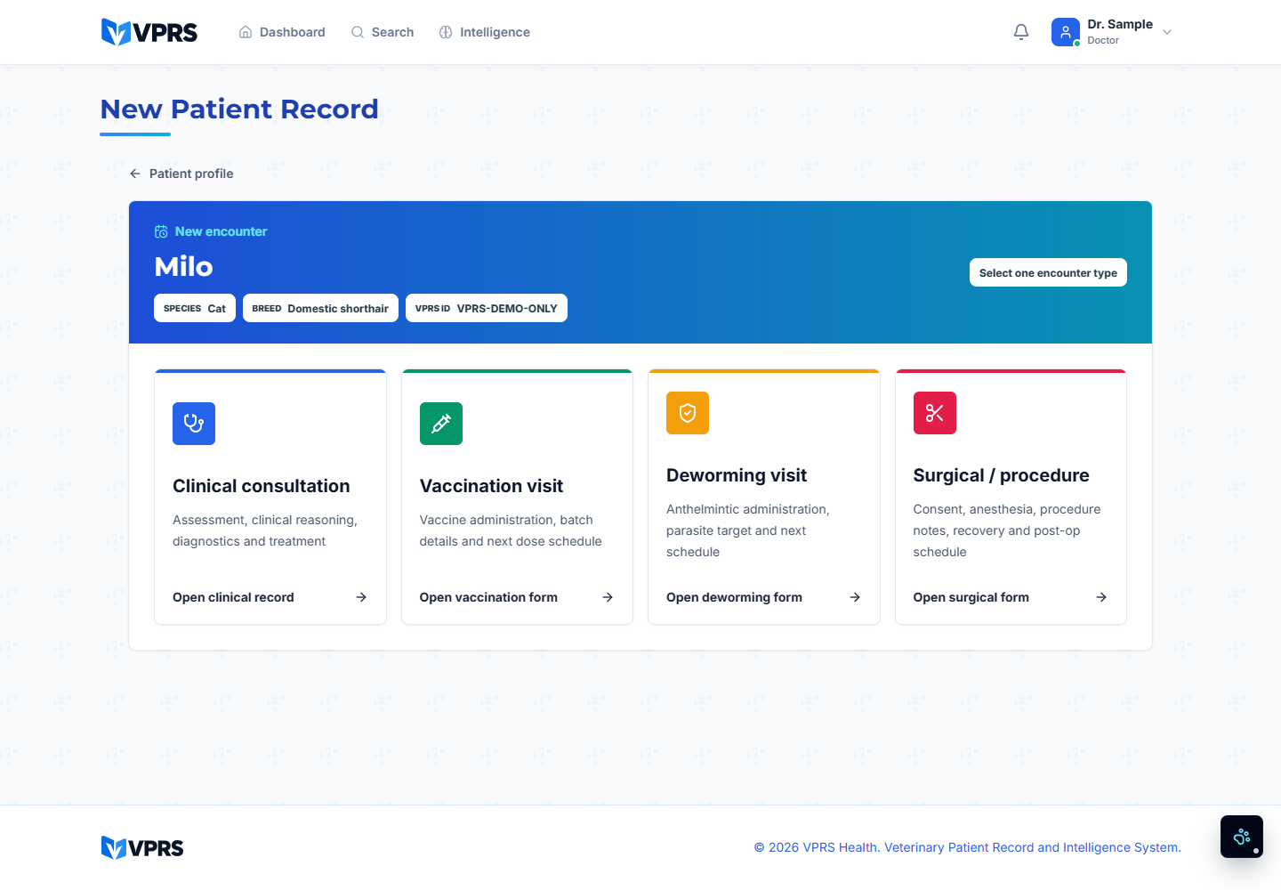Select the Clinical consultation card title
This screenshot has width=1281, height=890.
pos(262,486)
